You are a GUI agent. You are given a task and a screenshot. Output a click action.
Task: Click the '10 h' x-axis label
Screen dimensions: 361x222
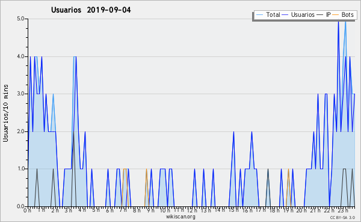(x=165, y=211)
